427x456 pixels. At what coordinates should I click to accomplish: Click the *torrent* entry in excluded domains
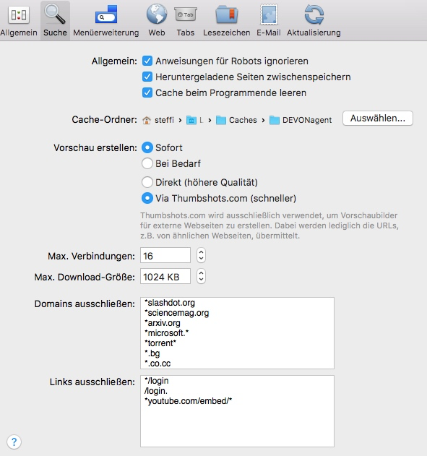160,343
